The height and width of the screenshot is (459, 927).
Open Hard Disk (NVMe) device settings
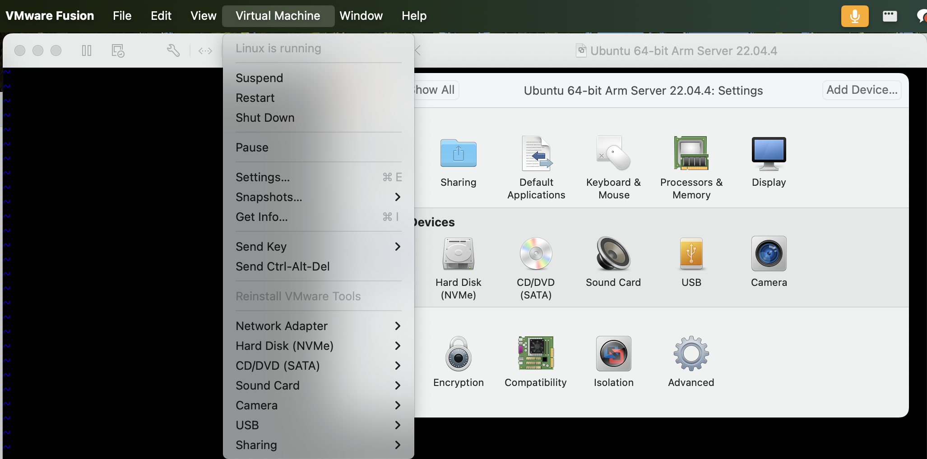tap(458, 253)
